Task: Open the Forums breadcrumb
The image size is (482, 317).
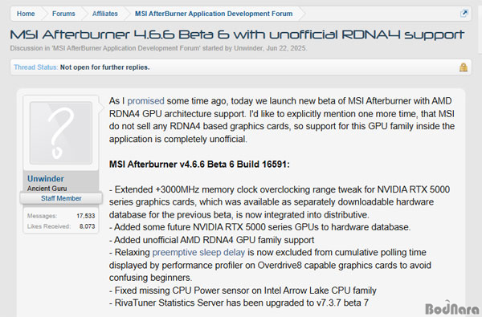Action: click(x=63, y=14)
